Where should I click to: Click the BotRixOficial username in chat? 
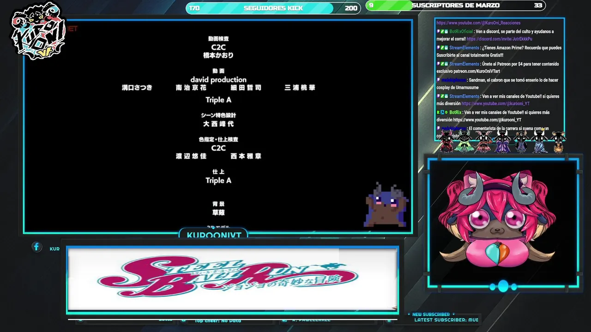[461, 31]
